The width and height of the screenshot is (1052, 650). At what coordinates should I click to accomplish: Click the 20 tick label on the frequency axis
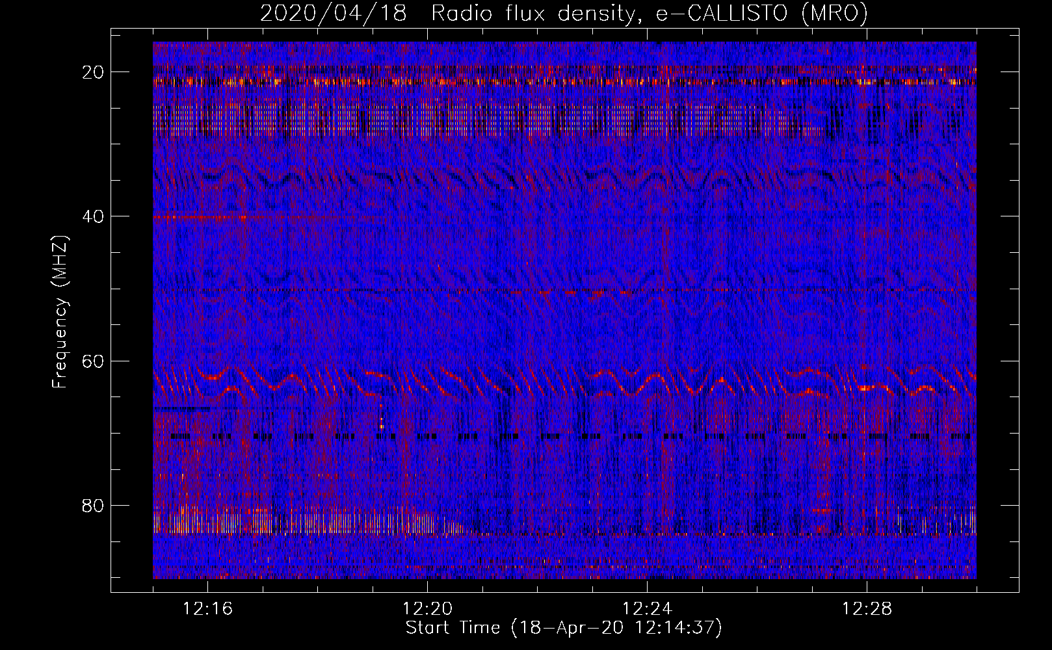tap(94, 72)
